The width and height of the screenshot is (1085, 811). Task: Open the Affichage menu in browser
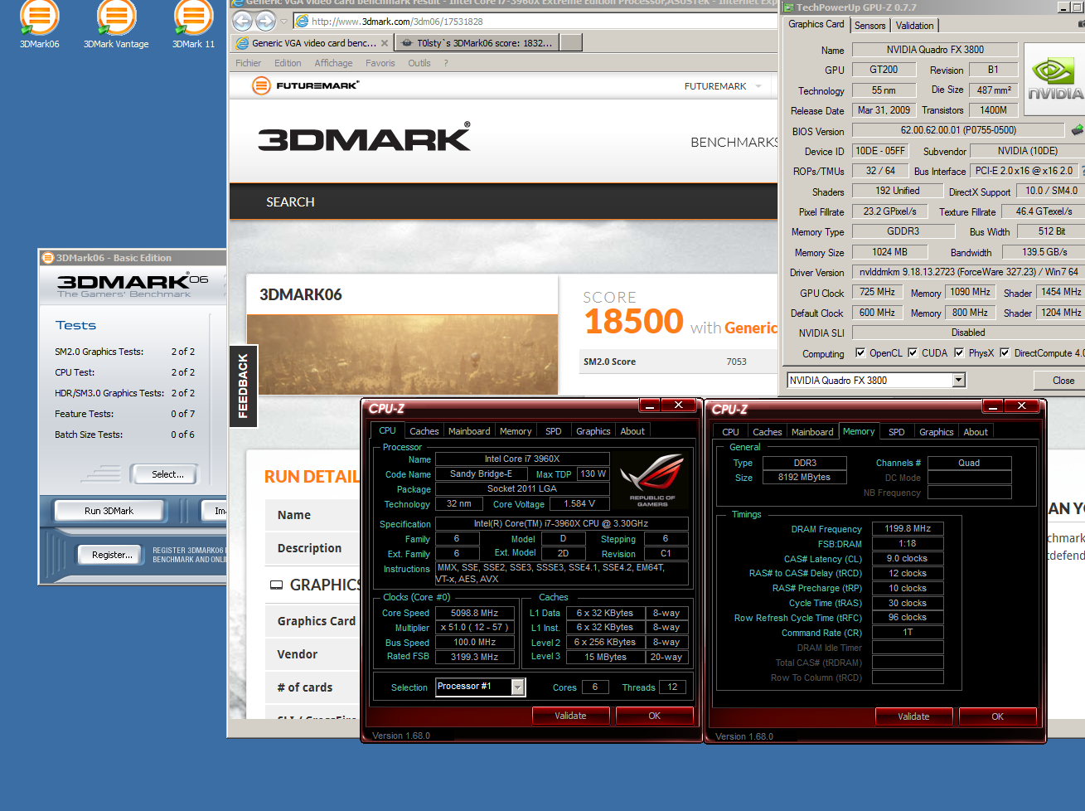click(333, 63)
